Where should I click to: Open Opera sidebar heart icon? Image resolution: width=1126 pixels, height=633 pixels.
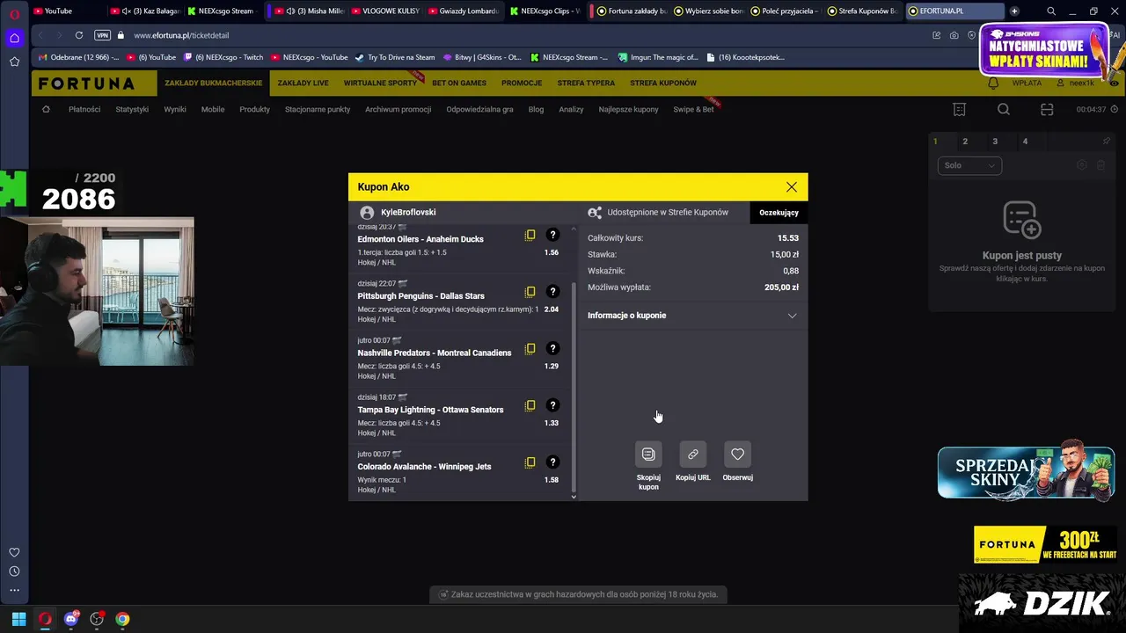tap(14, 552)
